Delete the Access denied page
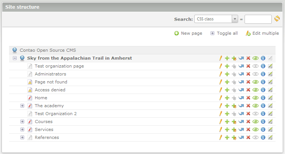The image size is (285, 154). [x=248, y=90]
